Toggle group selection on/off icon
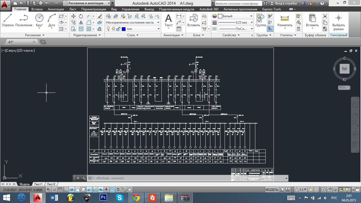This screenshot has height=203, width=361. [x=270, y=29]
